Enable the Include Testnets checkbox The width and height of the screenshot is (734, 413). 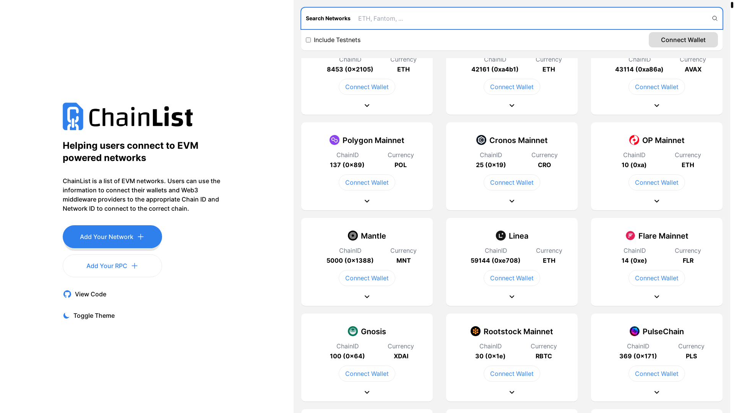(309, 40)
